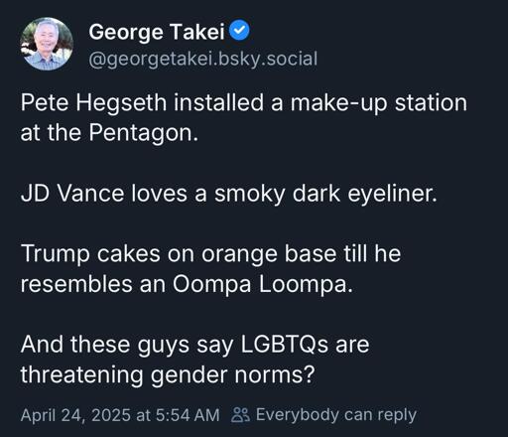Click the word "Trump" in third paragraph

pyautogui.click(x=55, y=254)
